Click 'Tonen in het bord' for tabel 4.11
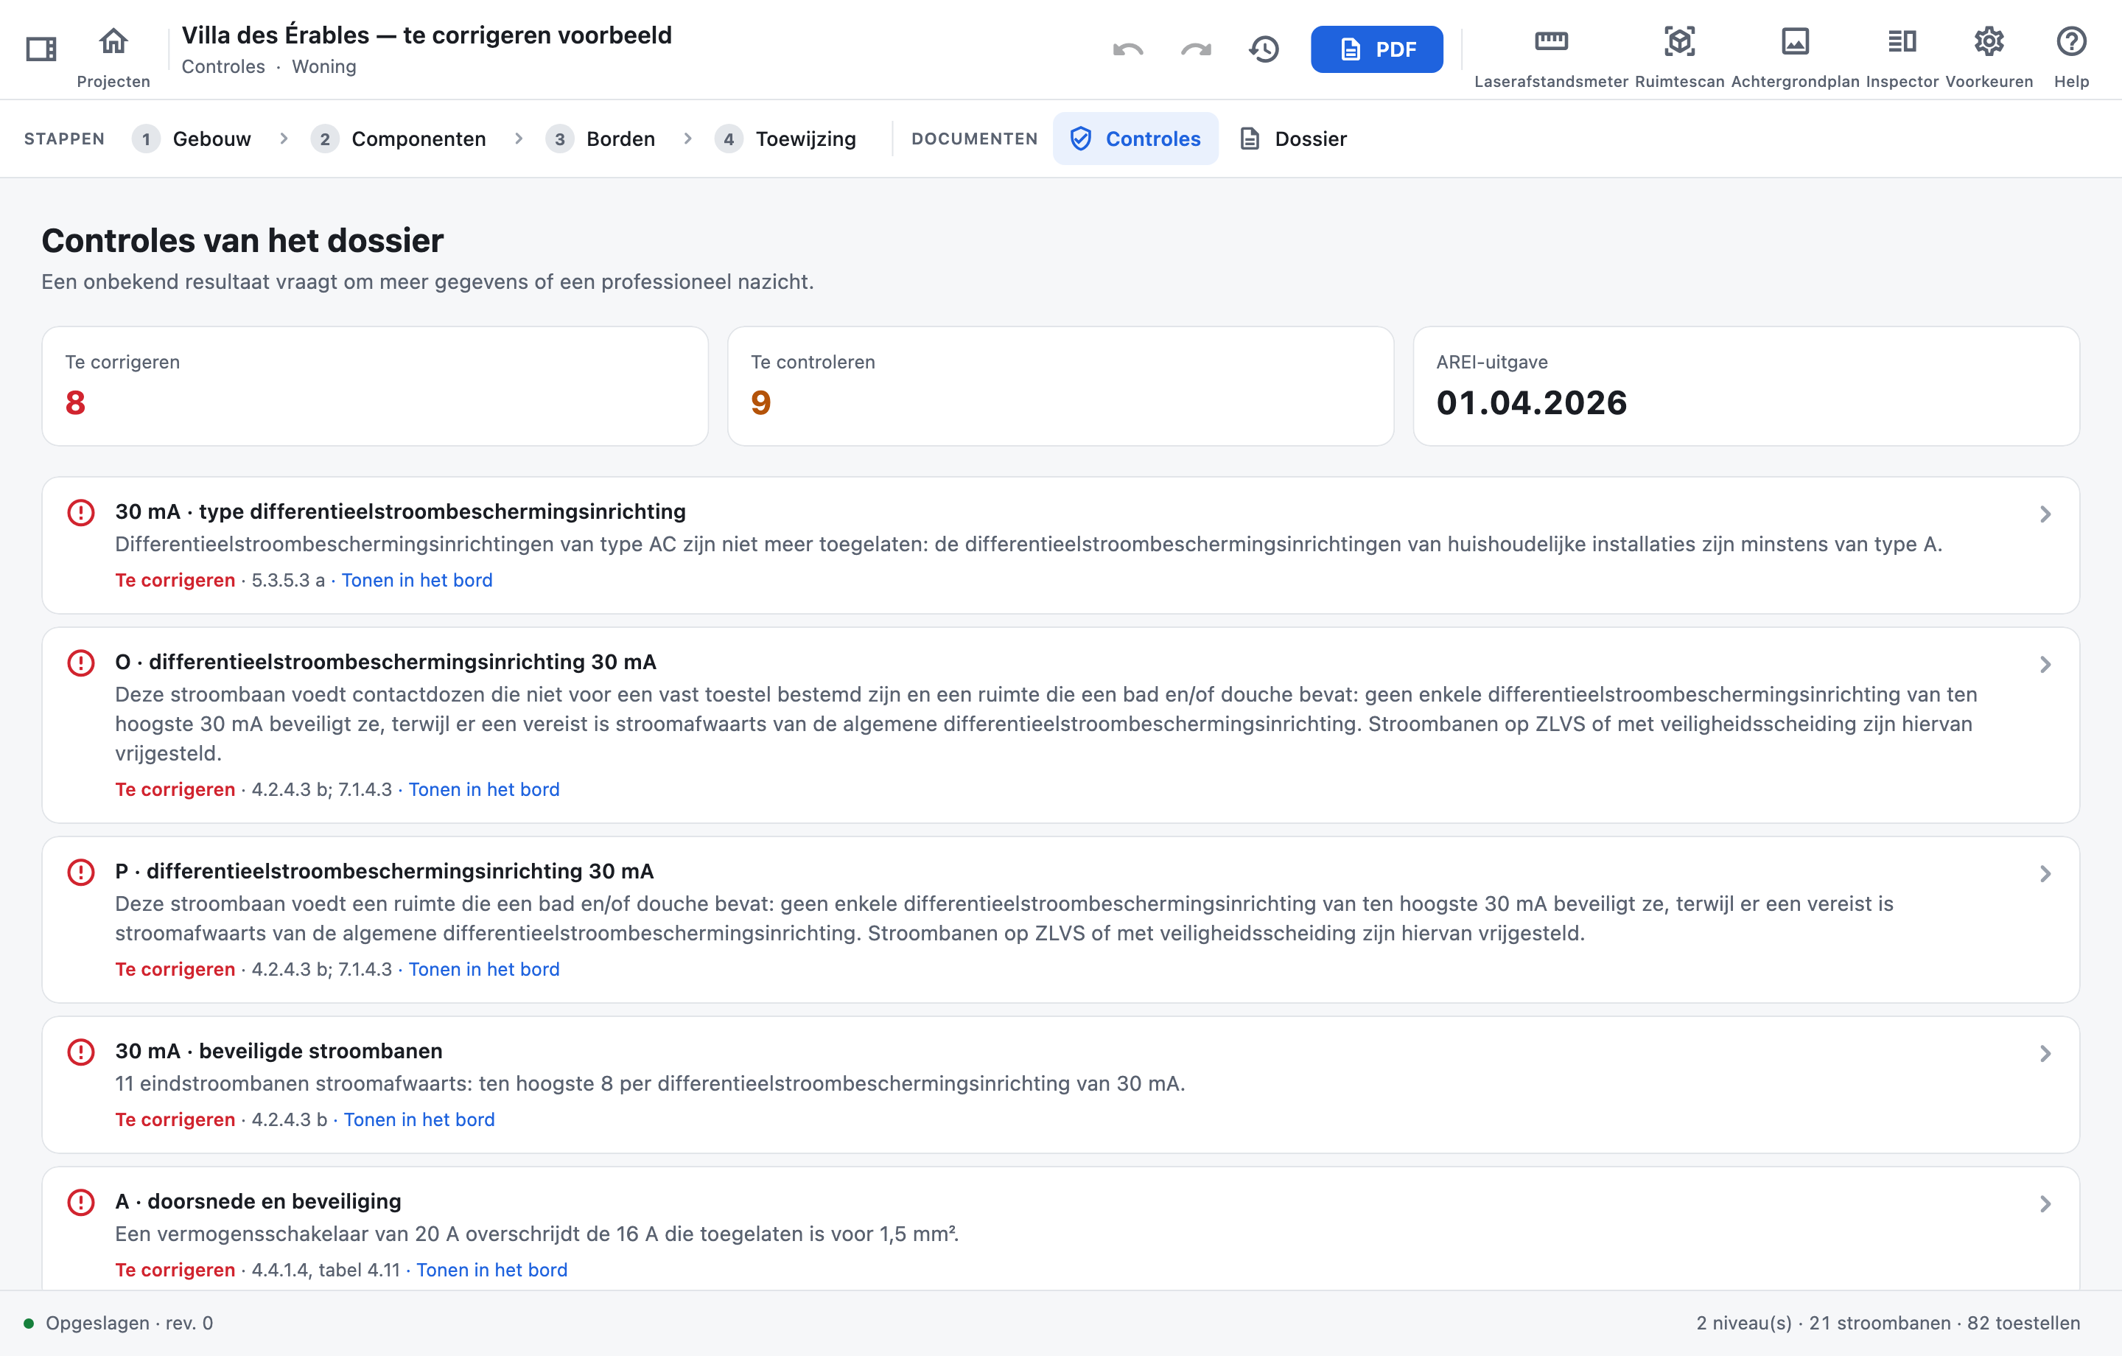Image resolution: width=2122 pixels, height=1356 pixels. [491, 1270]
